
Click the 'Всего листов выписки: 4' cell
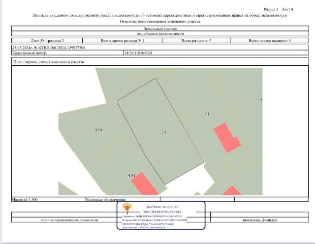[270, 41]
